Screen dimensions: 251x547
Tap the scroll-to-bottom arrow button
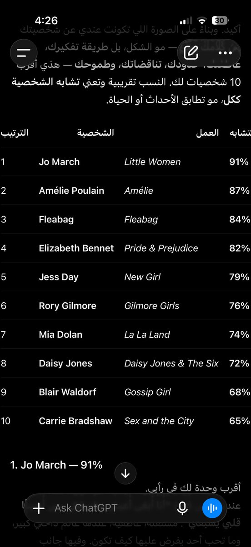(125, 474)
